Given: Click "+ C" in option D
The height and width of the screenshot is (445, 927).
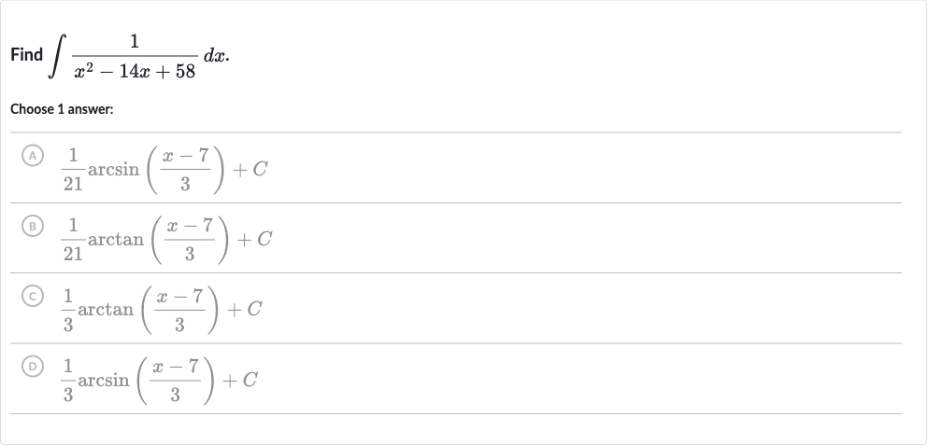Looking at the screenshot, I should 240,380.
